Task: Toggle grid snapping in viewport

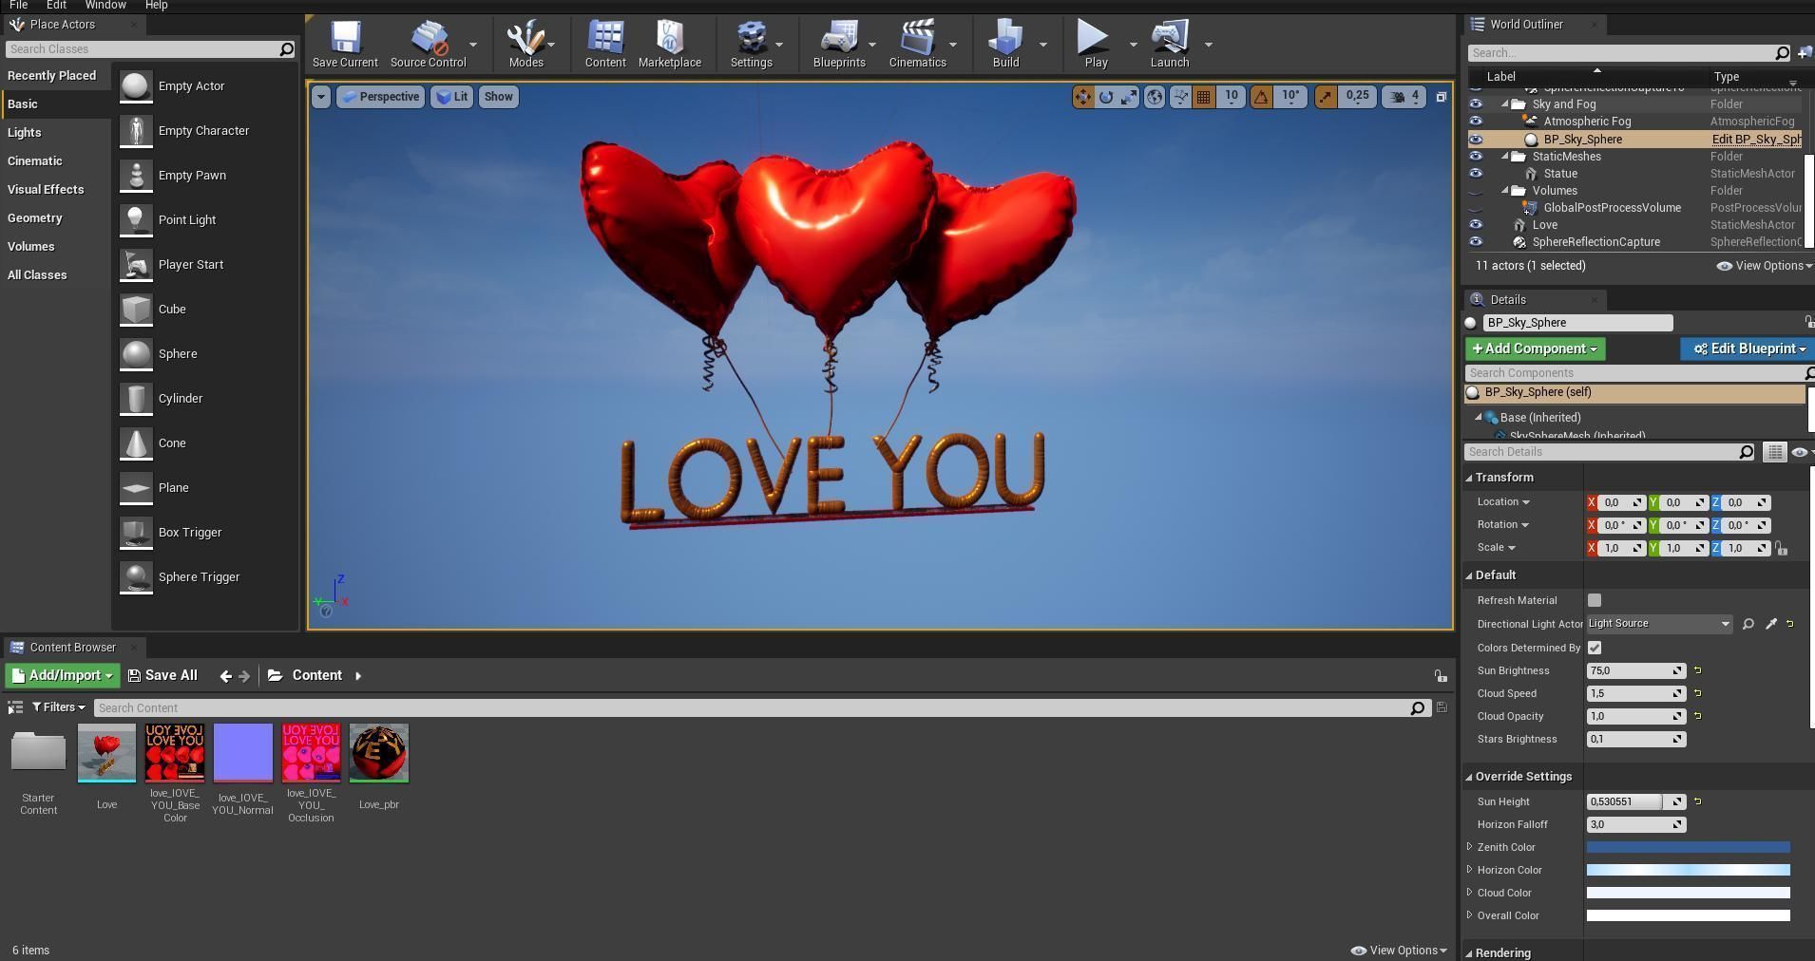Action: 1204,97
